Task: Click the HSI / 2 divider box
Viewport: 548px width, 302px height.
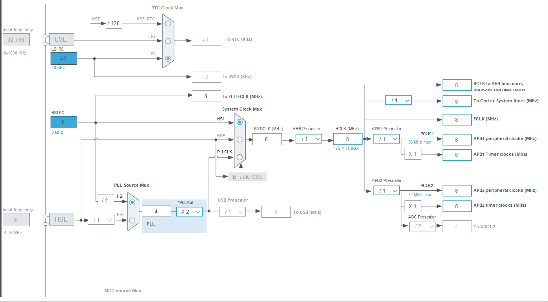Action: (106, 200)
